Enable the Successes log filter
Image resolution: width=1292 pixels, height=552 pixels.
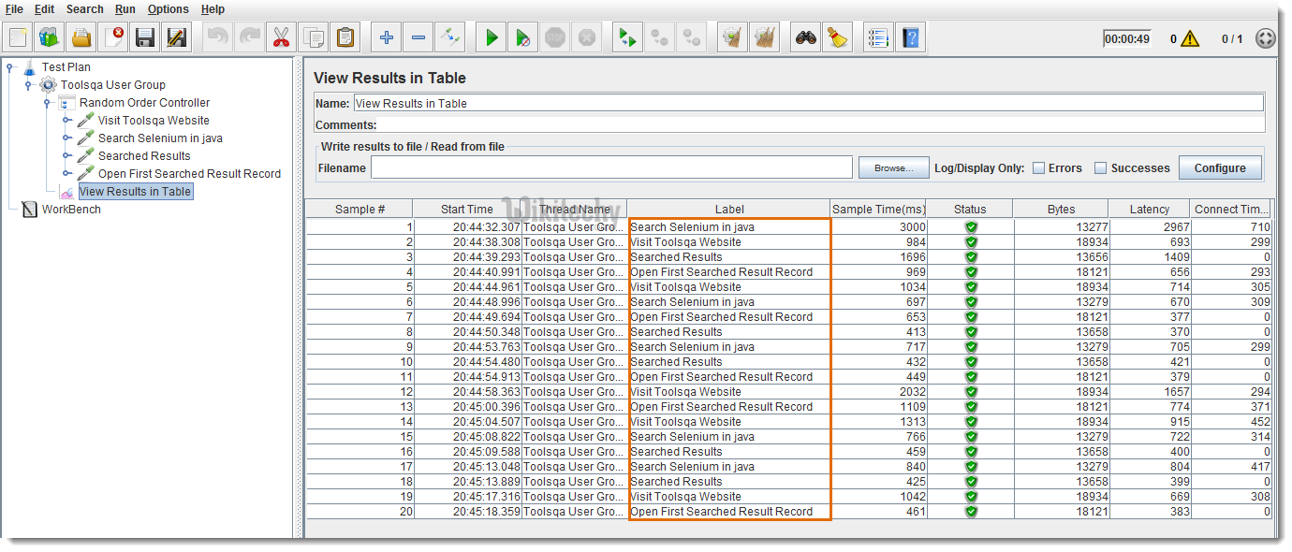1101,167
